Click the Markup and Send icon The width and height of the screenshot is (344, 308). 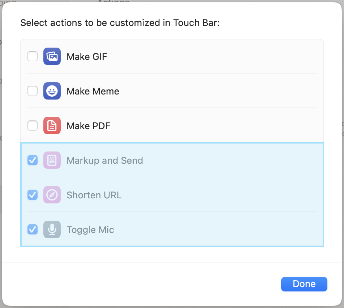[x=52, y=160]
